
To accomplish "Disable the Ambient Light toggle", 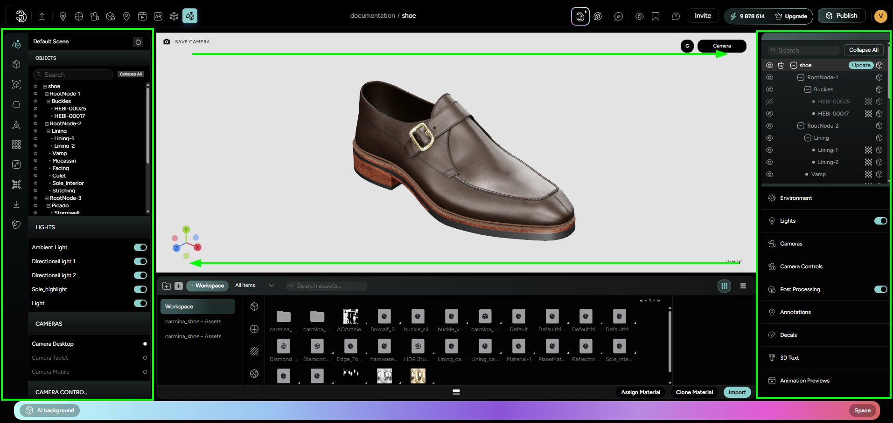I will (x=140, y=247).
